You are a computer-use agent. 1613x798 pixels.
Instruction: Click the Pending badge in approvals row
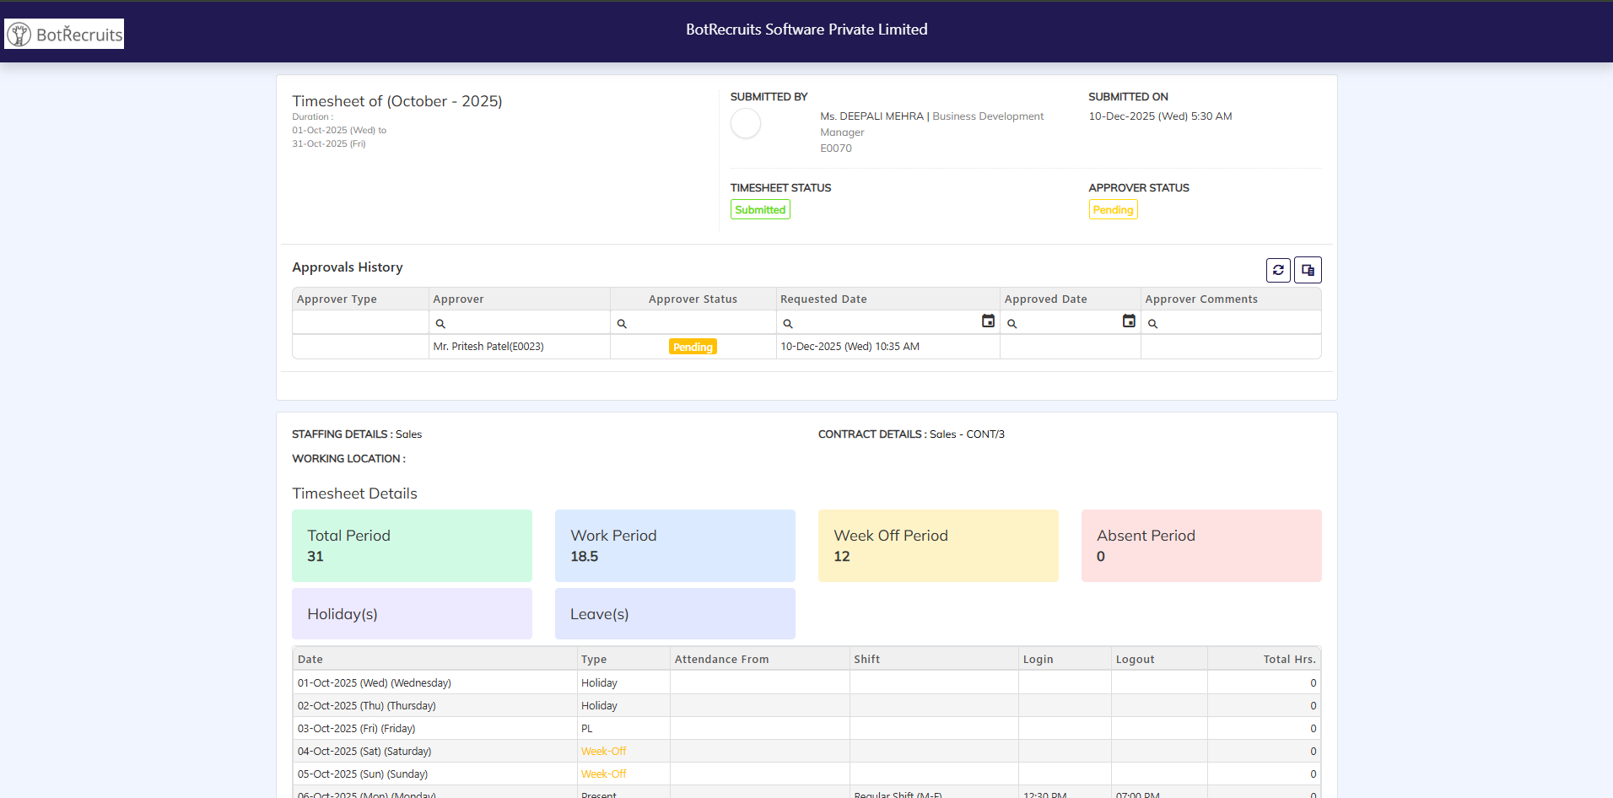(693, 347)
